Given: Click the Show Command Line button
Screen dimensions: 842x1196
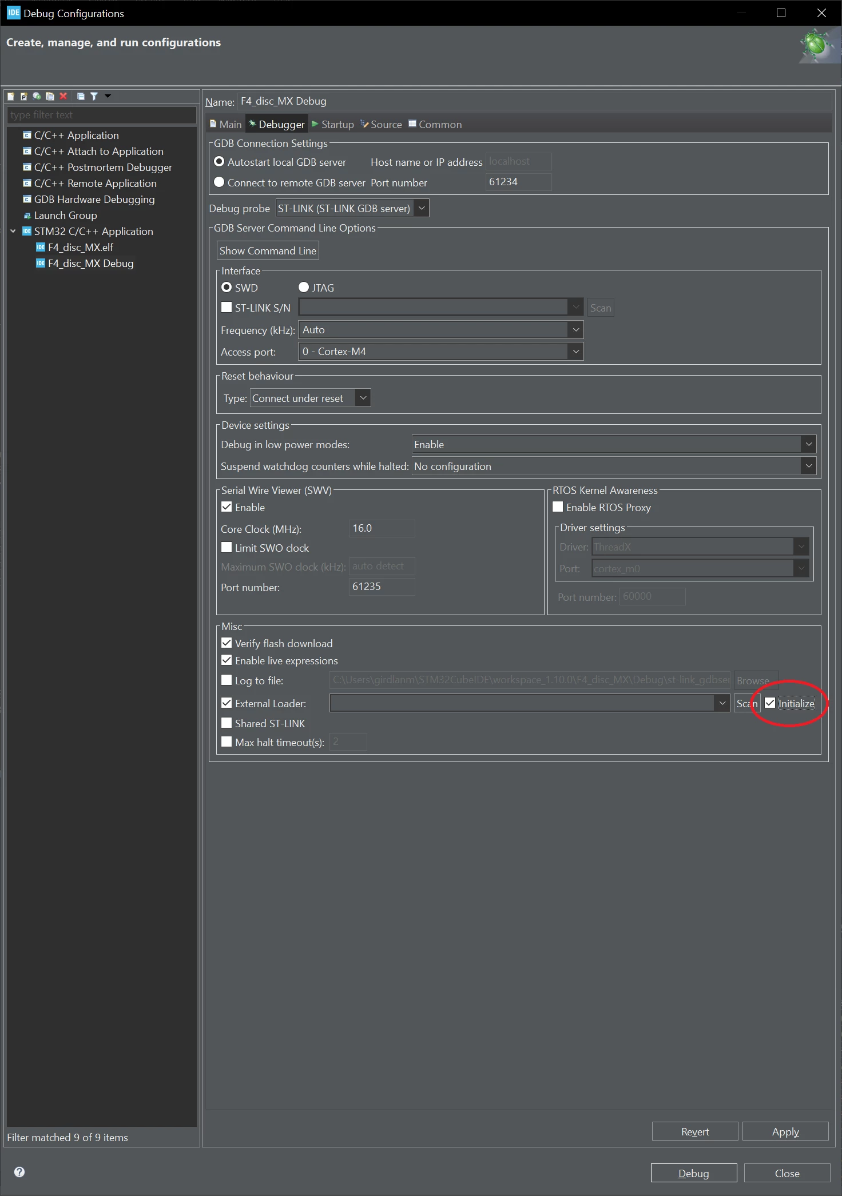Looking at the screenshot, I should click(x=268, y=250).
